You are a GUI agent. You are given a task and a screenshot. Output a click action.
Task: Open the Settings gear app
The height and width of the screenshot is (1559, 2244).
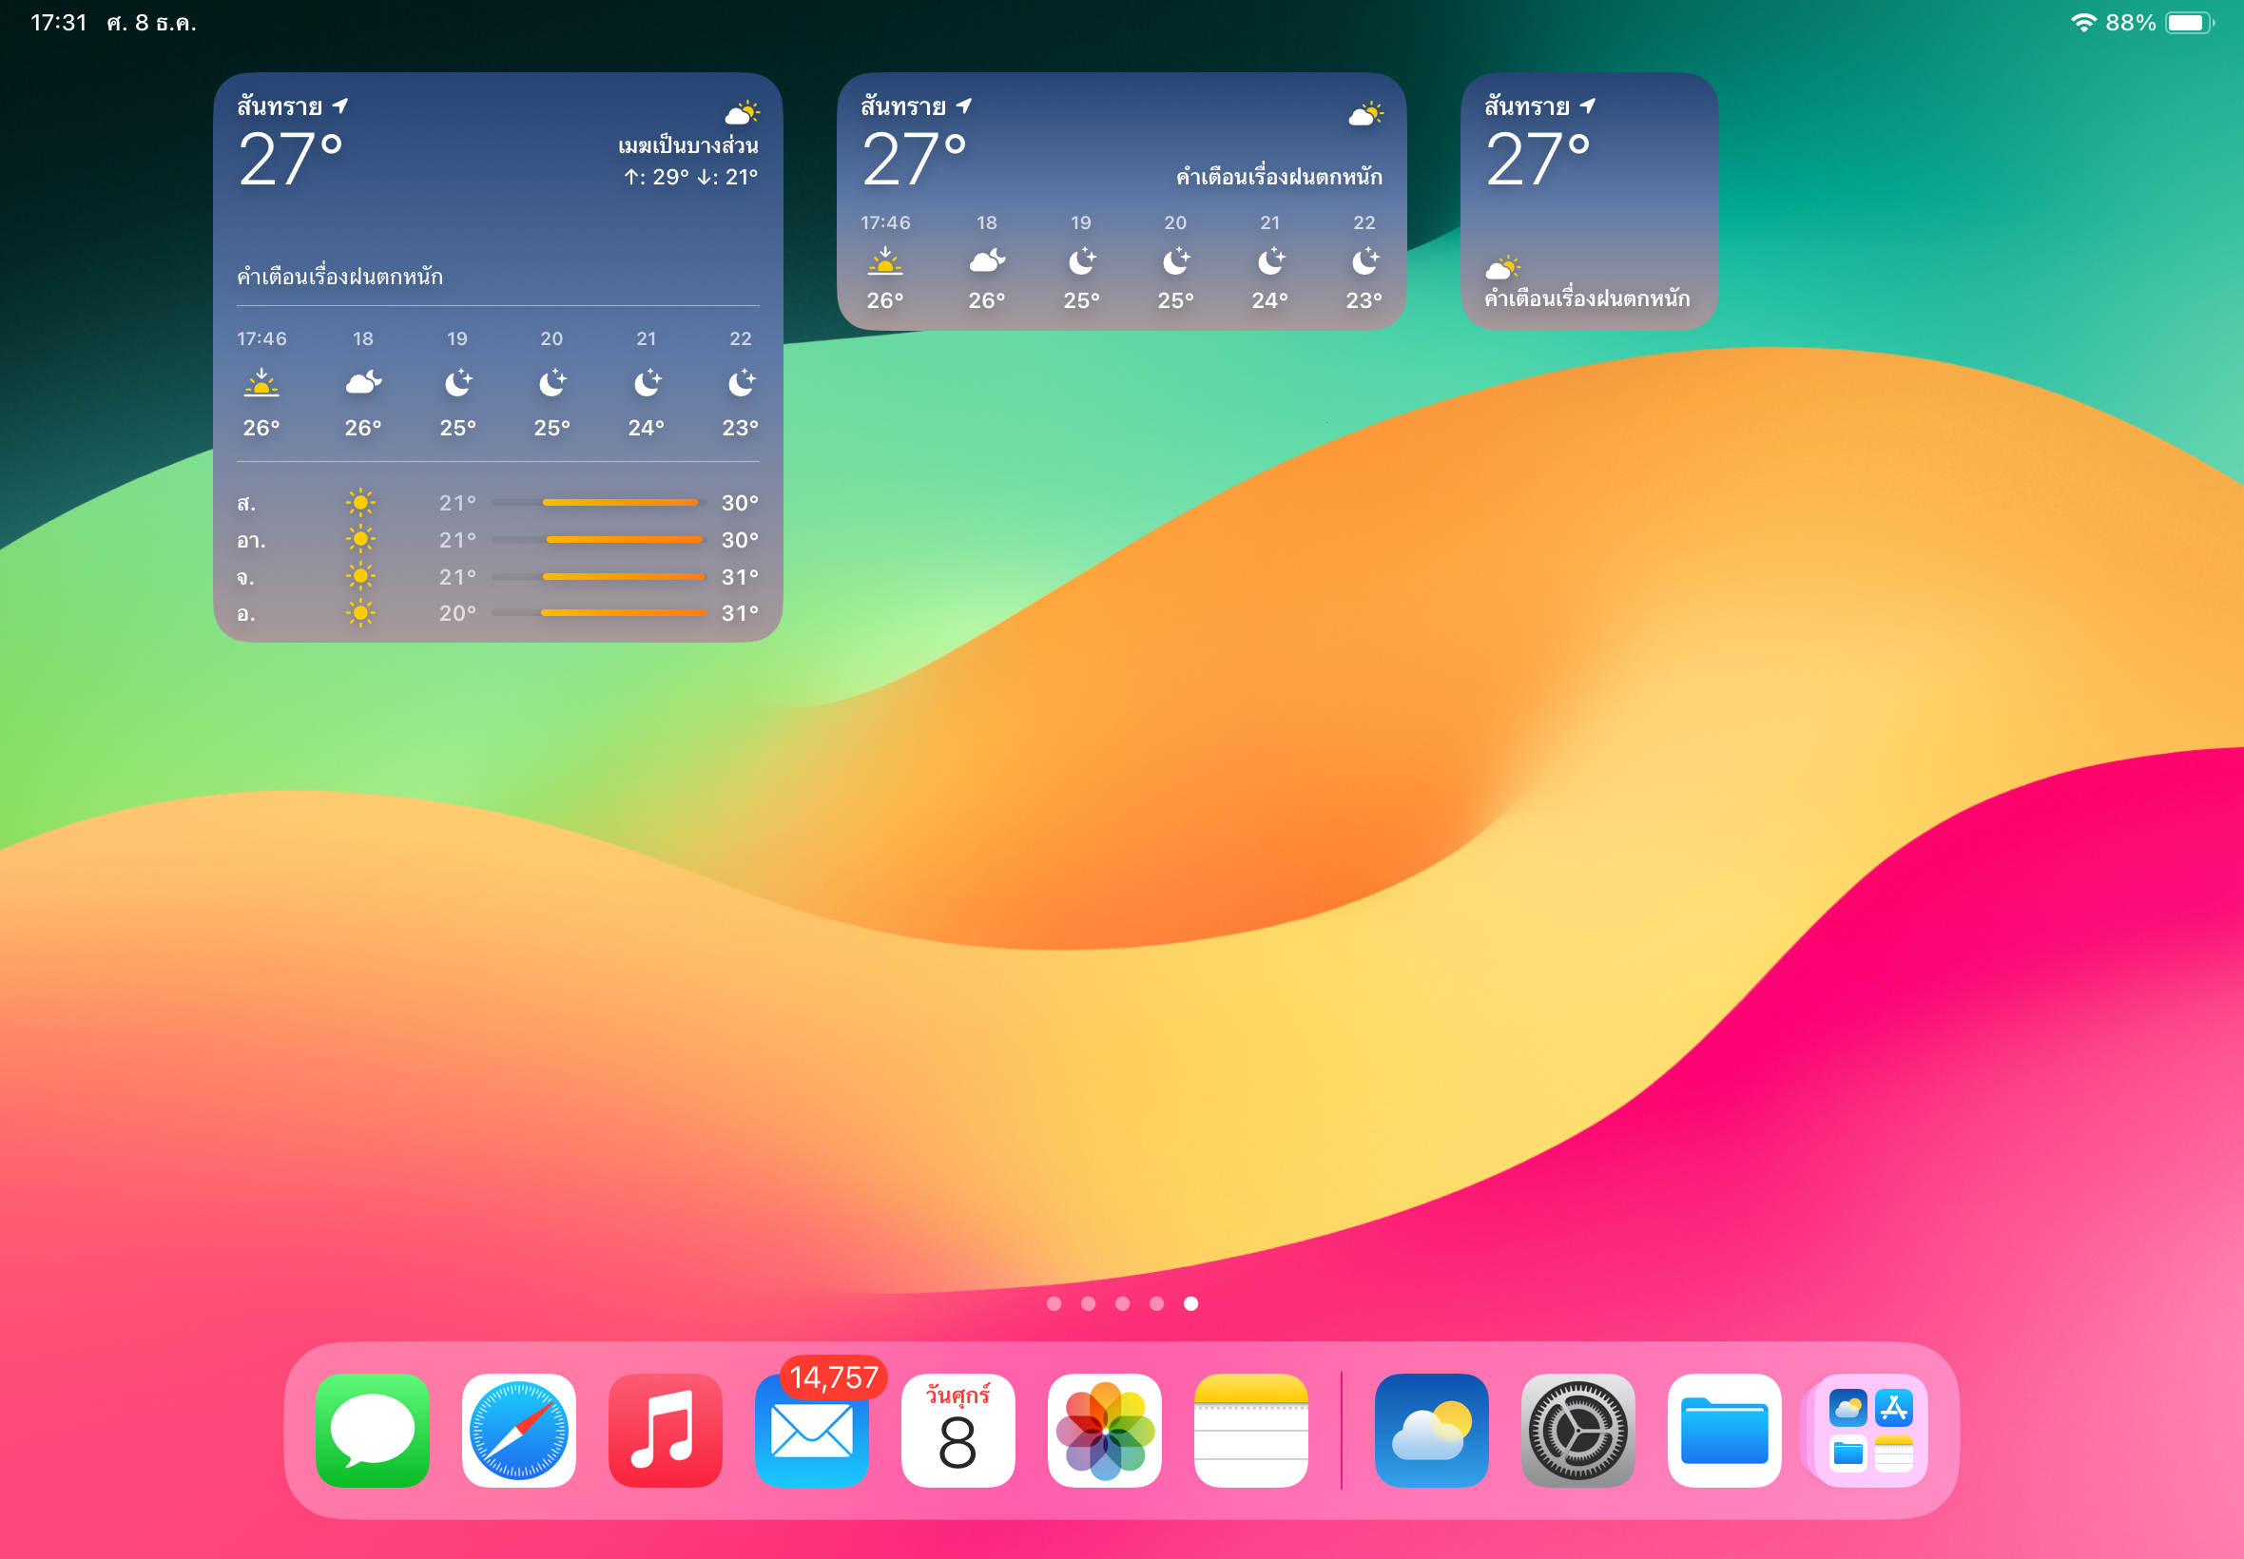pos(1577,1430)
